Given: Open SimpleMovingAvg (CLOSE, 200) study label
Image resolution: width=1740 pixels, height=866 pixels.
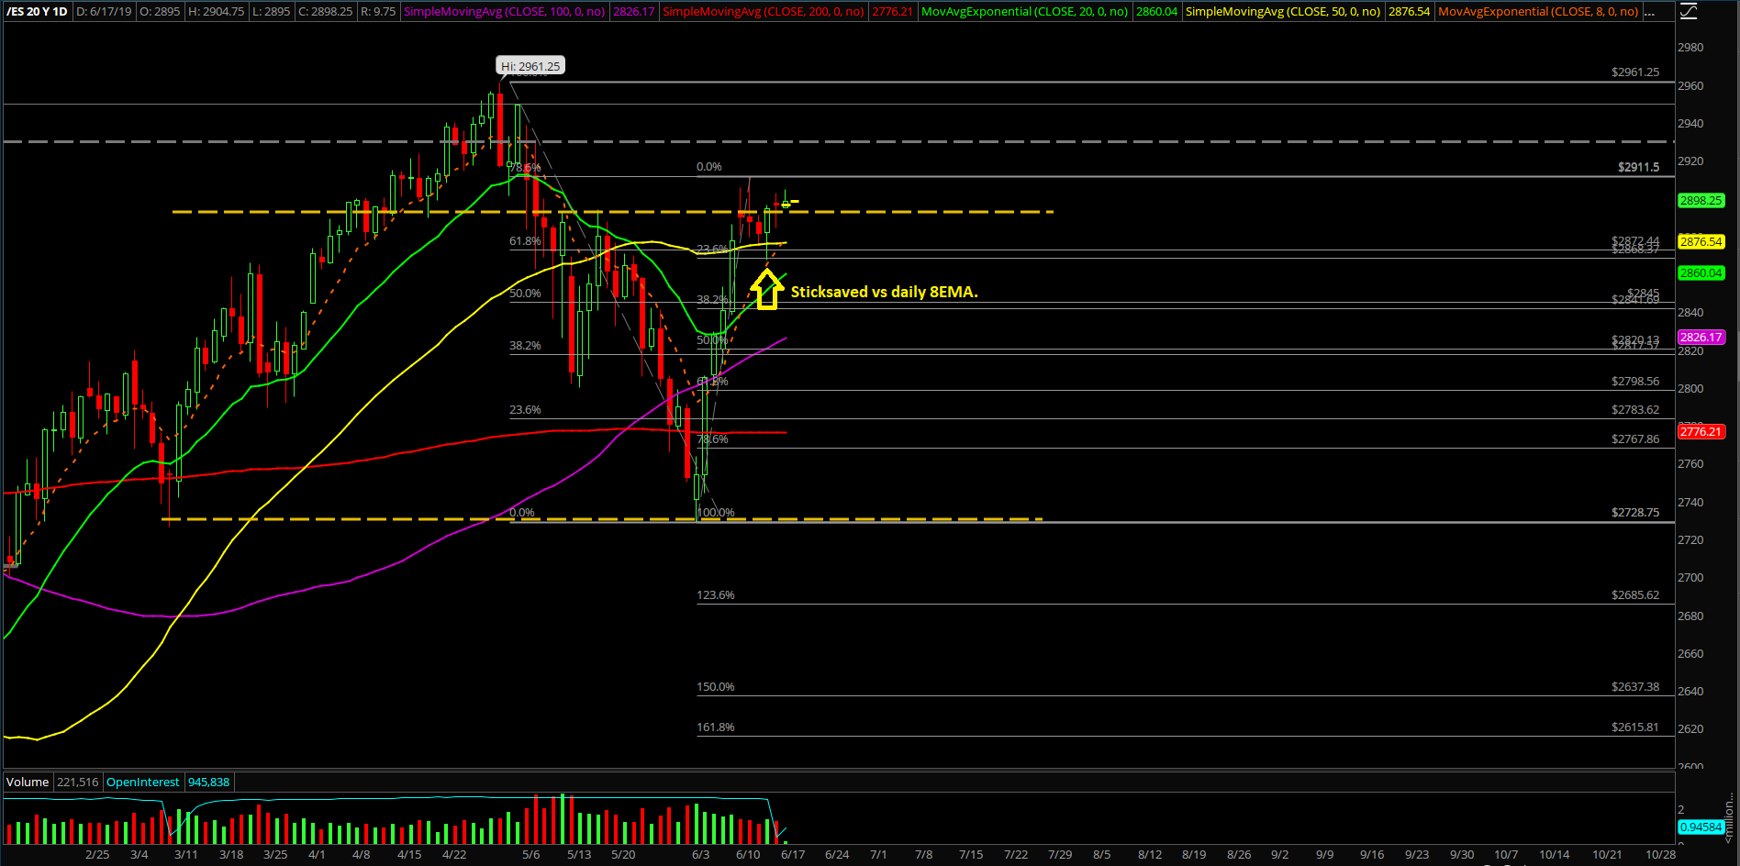Looking at the screenshot, I should pos(763,12).
